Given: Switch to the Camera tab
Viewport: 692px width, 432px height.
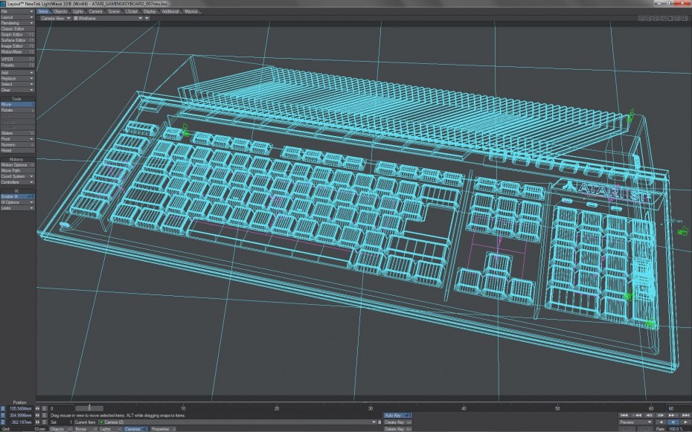Looking at the screenshot, I should [x=96, y=11].
